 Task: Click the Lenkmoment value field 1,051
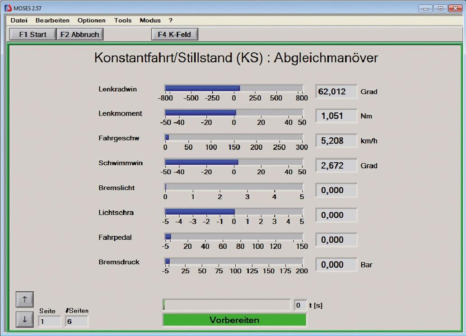coord(336,116)
